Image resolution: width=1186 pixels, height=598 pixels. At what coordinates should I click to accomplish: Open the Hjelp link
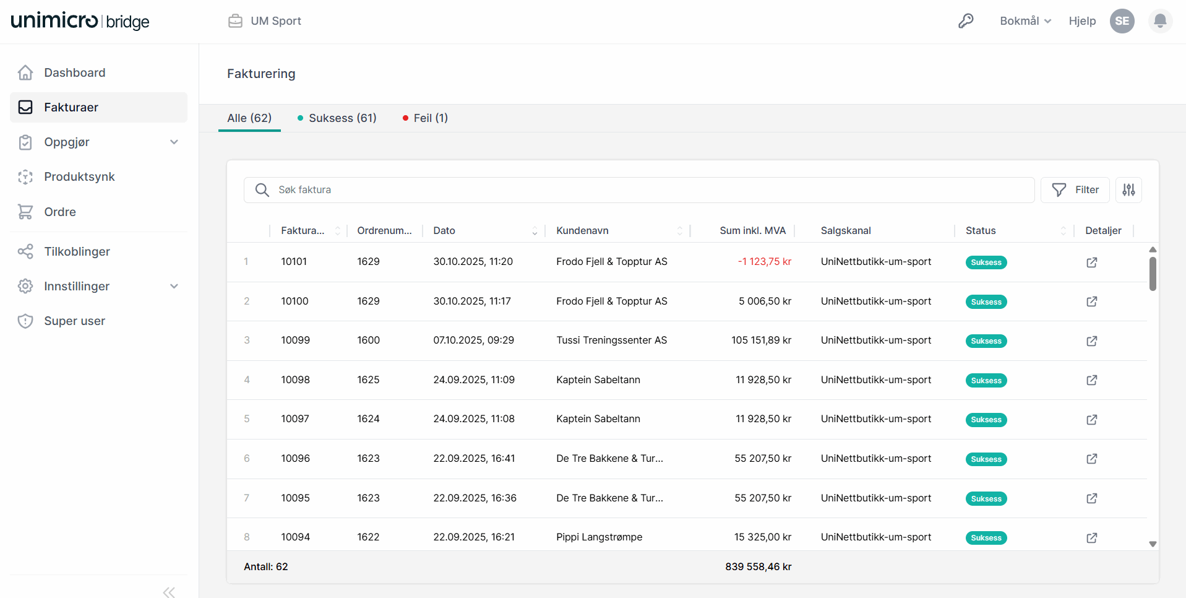coord(1082,21)
